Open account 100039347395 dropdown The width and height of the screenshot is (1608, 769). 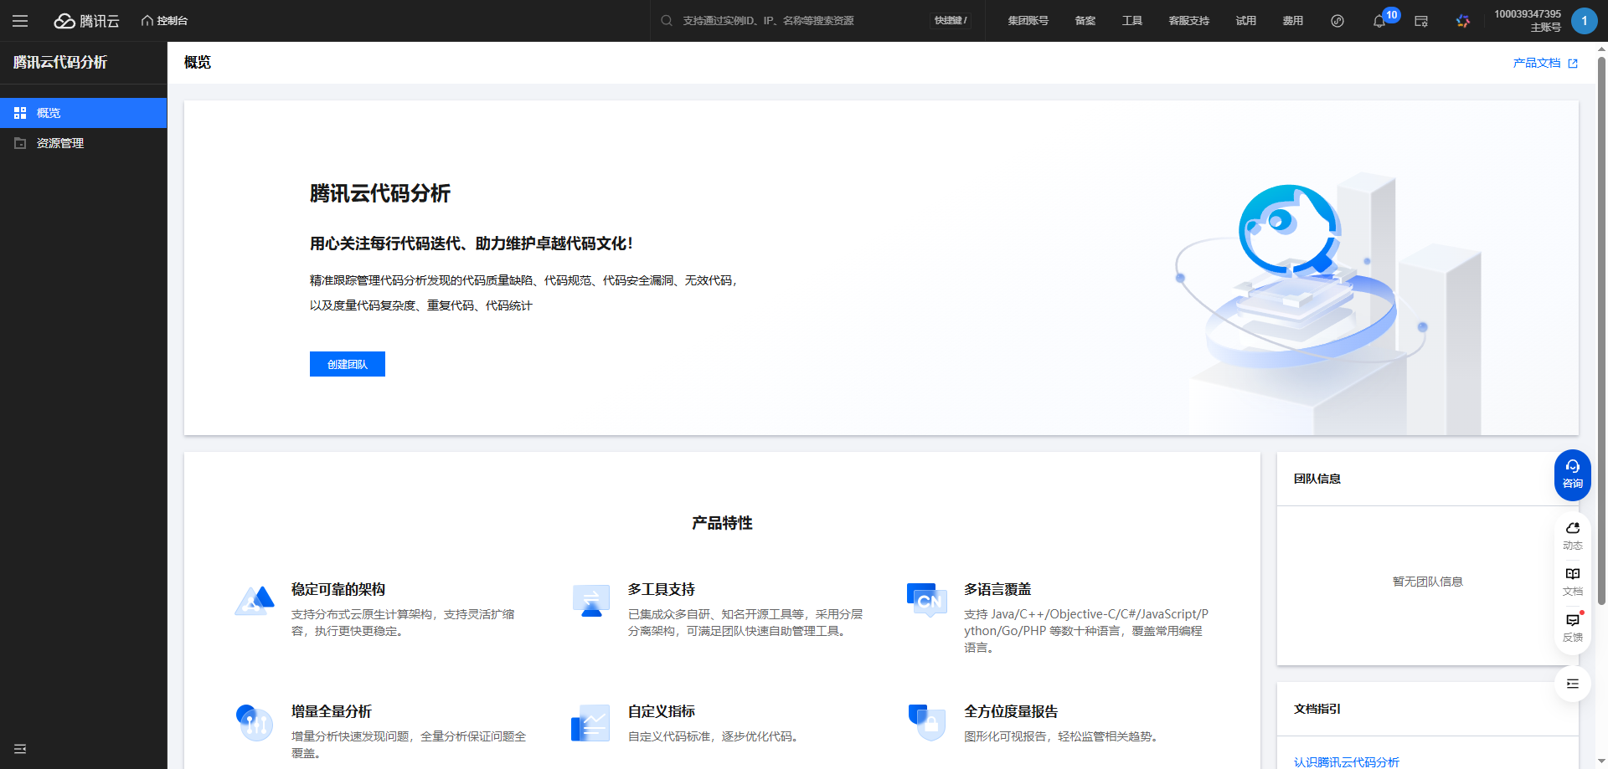coord(1527,21)
